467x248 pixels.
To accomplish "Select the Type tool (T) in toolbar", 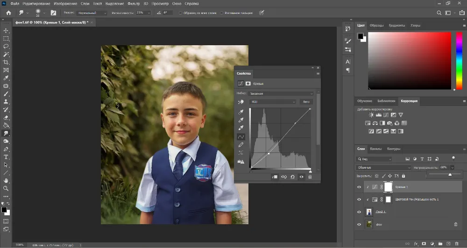I will (6, 157).
